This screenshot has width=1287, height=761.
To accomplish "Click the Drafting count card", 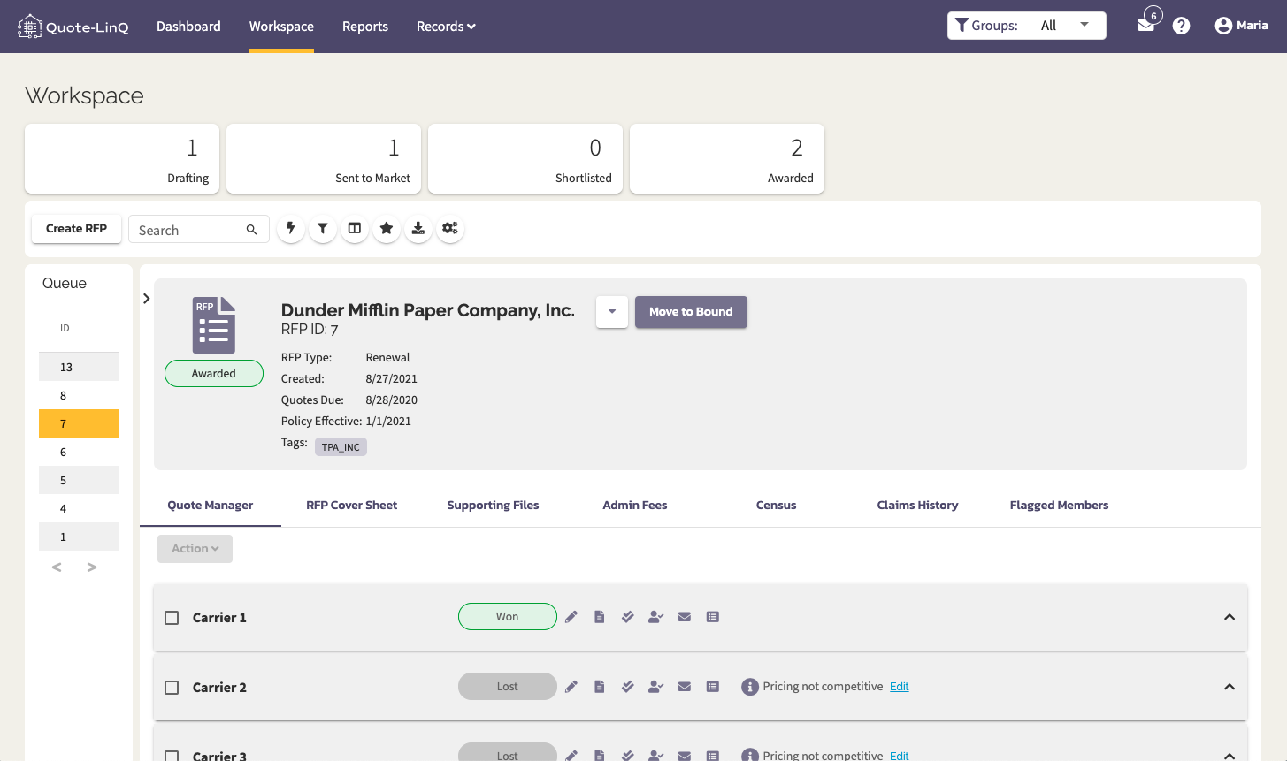I will tap(122, 158).
